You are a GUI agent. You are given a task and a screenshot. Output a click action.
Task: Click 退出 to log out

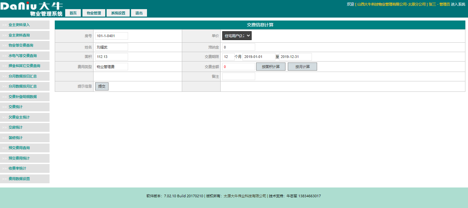[139, 13]
